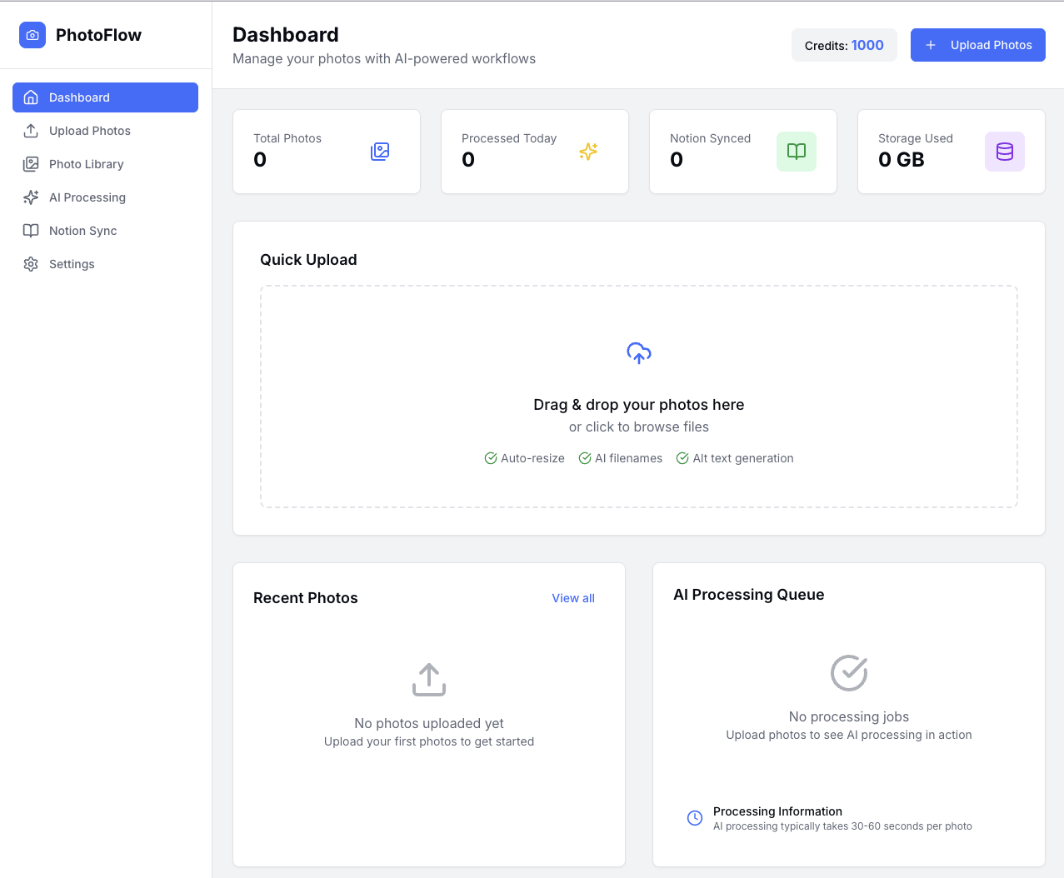Click the upload tray icon in Recent Photos
1064x878 pixels.
coord(429,680)
